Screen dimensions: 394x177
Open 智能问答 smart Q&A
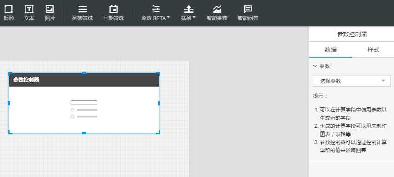click(248, 13)
